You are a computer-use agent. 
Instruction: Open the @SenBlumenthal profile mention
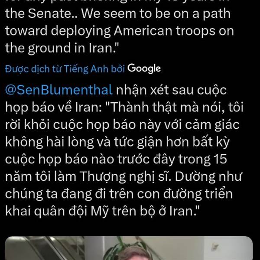[x=59, y=90]
